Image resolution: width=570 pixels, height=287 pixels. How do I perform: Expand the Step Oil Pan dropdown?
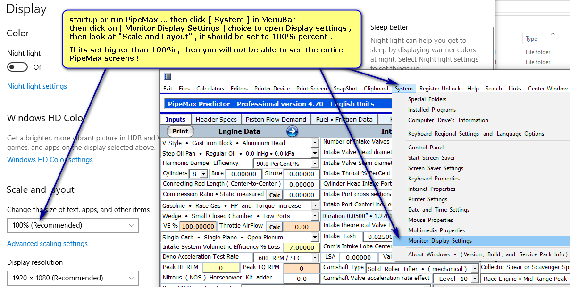(315, 153)
